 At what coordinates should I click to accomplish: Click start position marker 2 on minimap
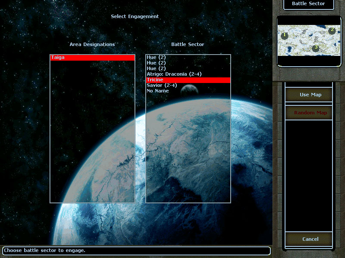click(332, 30)
